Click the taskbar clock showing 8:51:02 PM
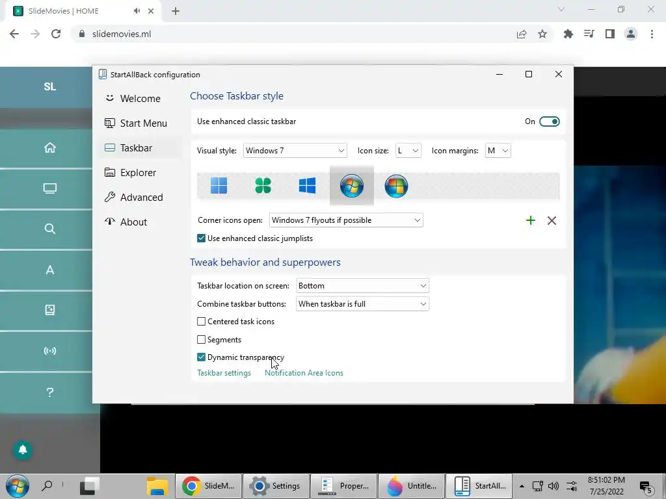Viewport: 666px width, 499px height. [606, 486]
